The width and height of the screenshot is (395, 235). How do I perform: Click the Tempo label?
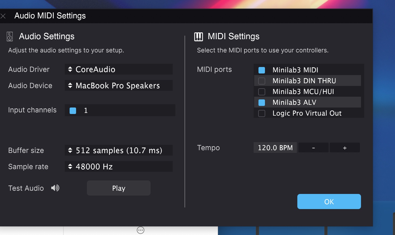point(208,148)
